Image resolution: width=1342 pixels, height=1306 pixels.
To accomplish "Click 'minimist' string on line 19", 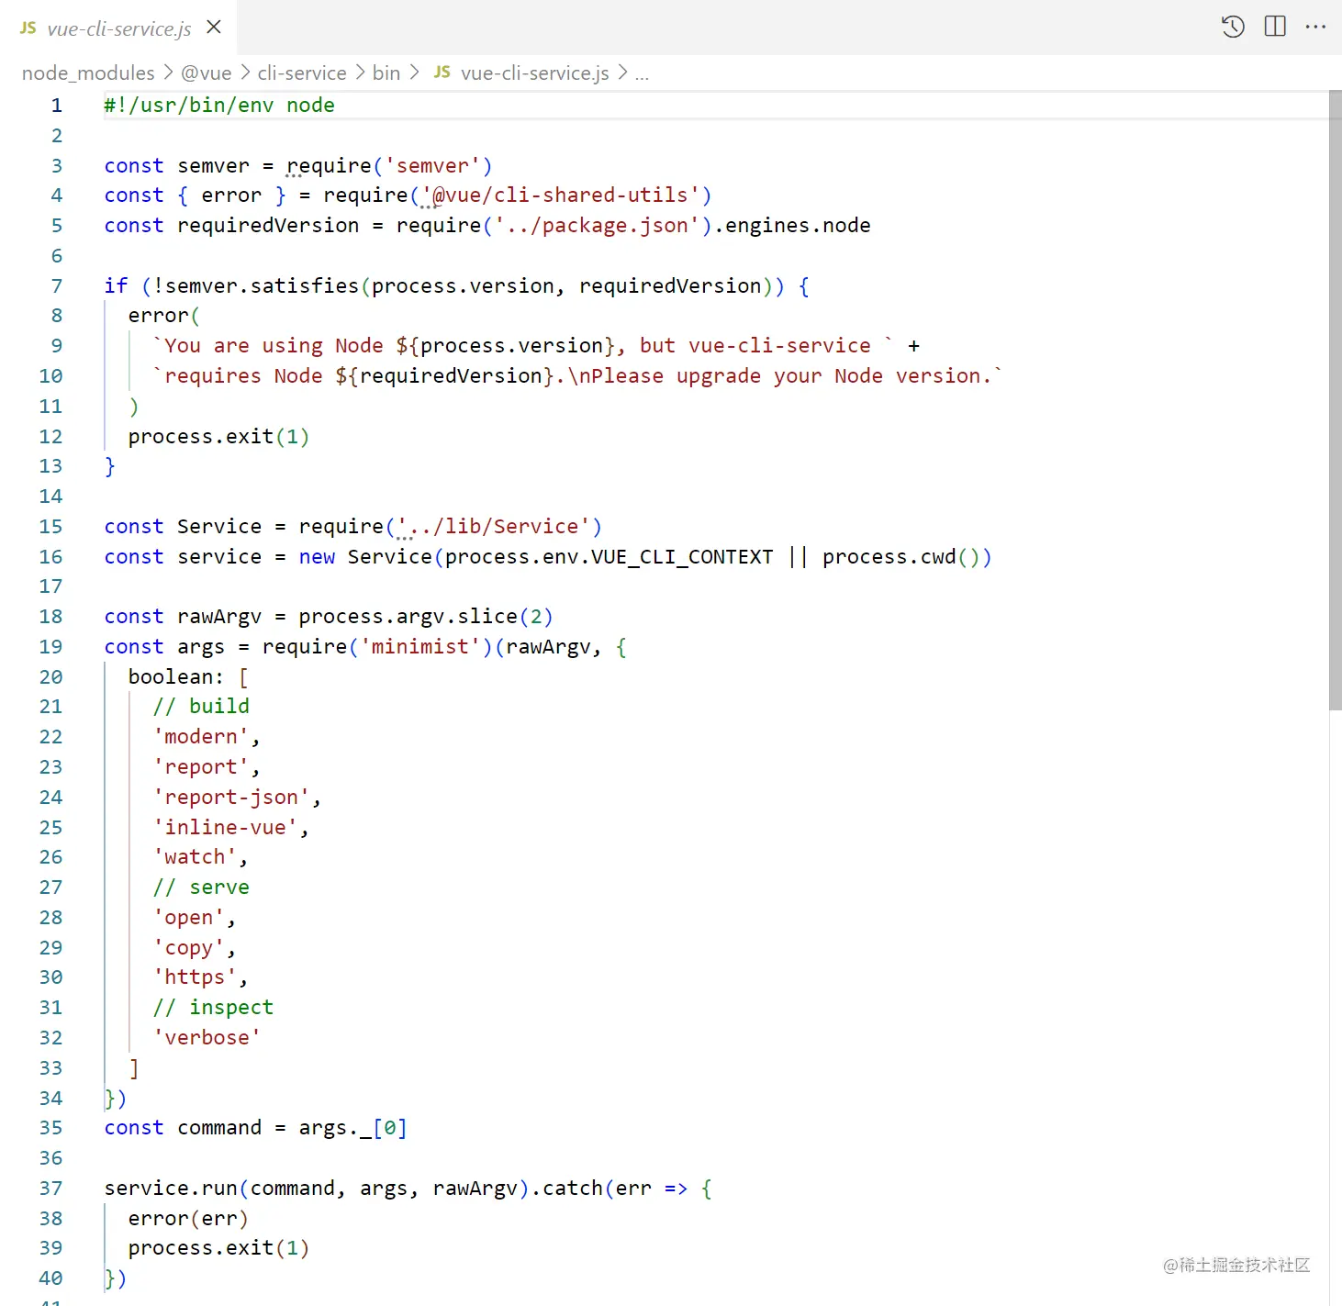I will (420, 647).
